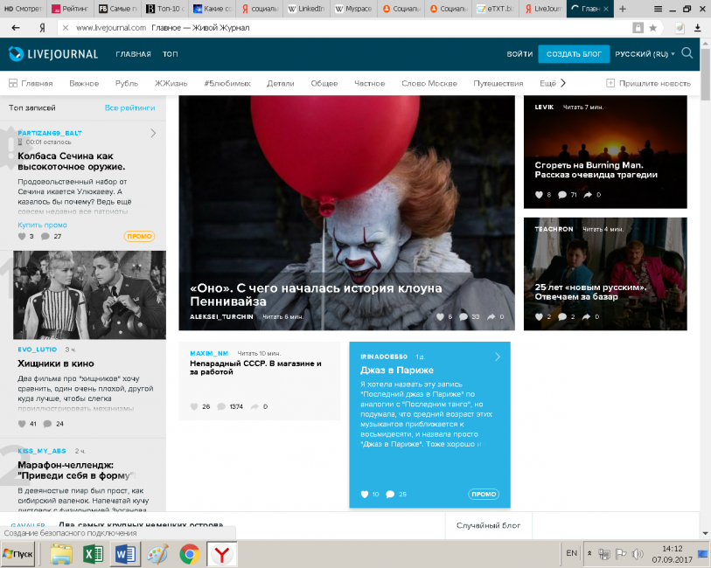Open ТОП in the top header
711x568 pixels.
point(170,54)
